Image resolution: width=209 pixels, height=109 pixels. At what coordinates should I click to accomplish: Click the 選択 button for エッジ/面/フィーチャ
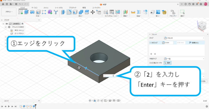[x=168, y=63]
